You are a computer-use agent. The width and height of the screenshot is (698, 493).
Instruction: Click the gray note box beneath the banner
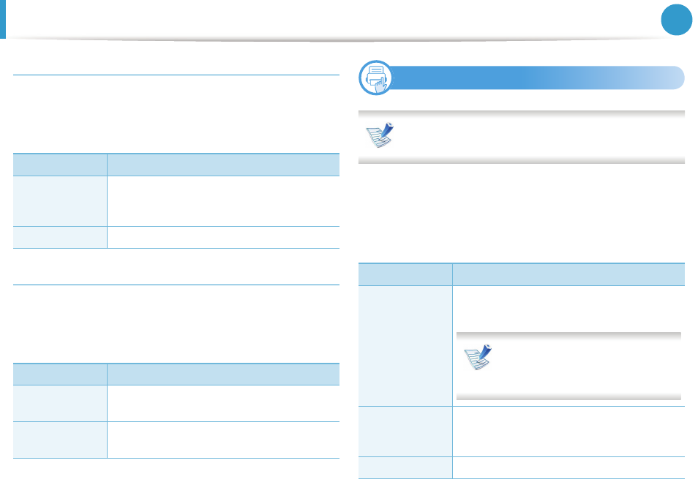tap(521, 137)
